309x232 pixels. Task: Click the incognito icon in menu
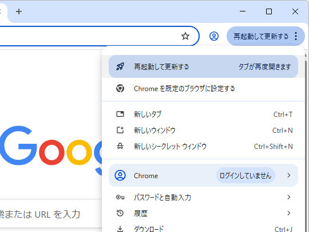120,146
